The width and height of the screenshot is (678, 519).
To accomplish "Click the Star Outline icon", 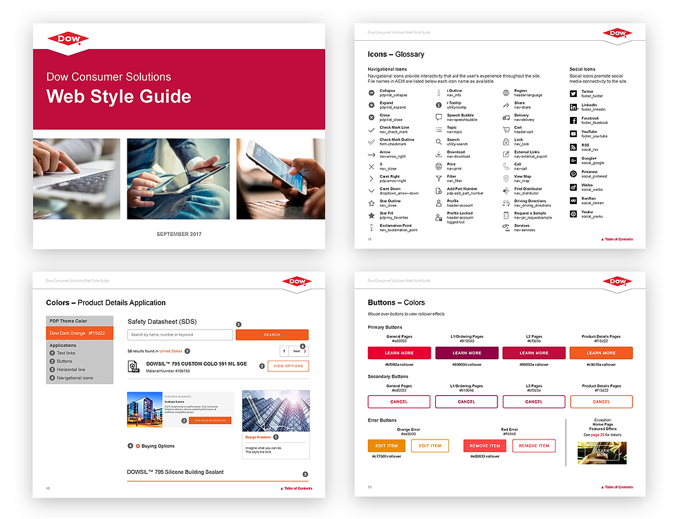I will click(372, 203).
